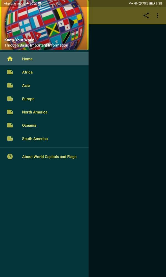The height and width of the screenshot is (277, 166).
Task: Tap the page icon beside Africa
Action: (x=10, y=72)
